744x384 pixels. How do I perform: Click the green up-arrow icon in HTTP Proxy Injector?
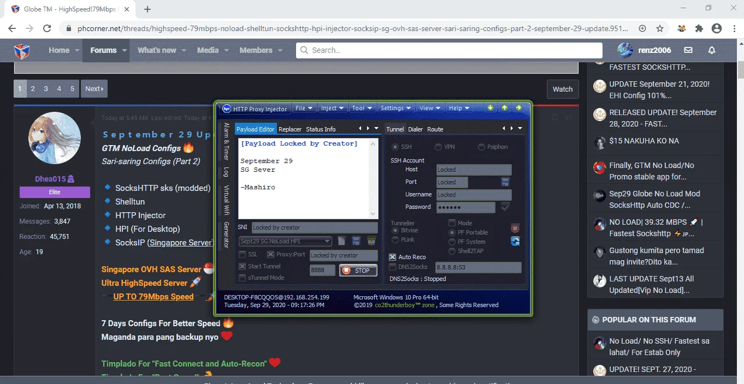point(504,108)
